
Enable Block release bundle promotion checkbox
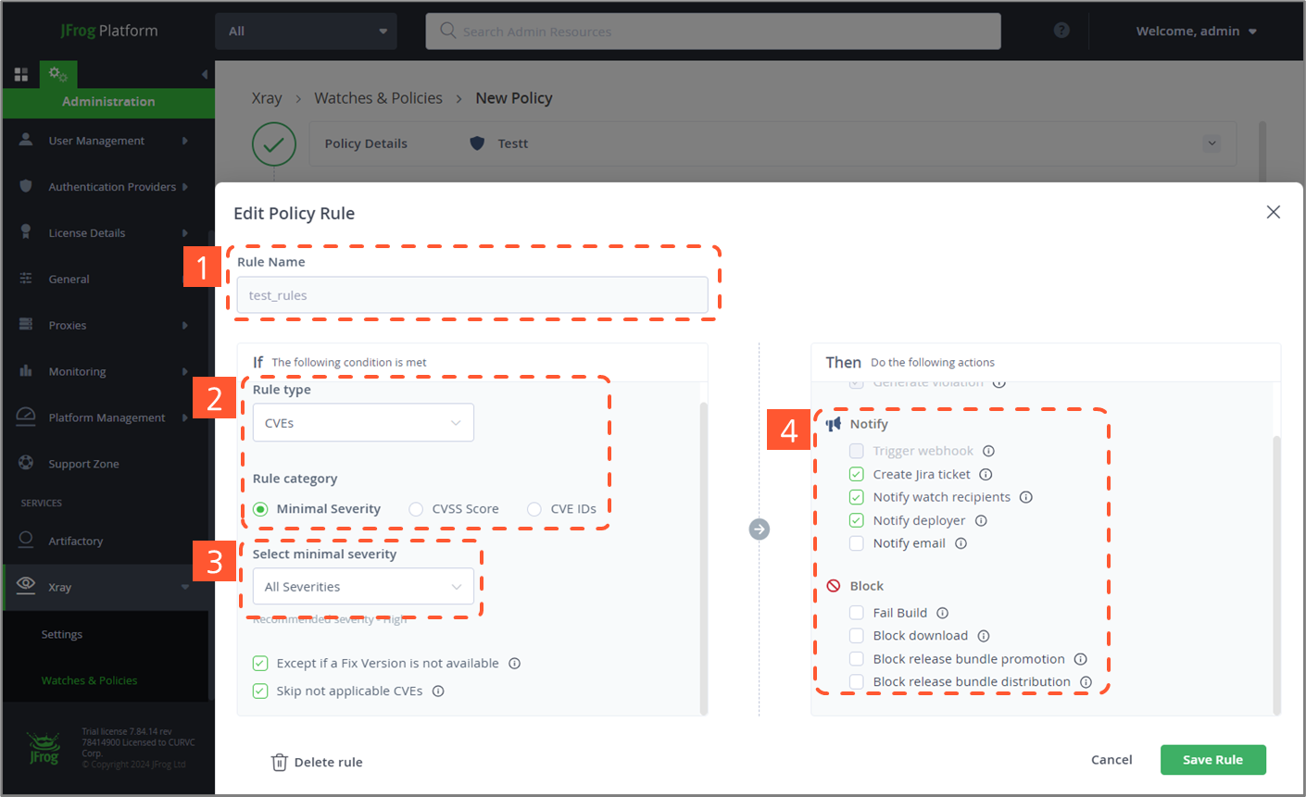click(857, 659)
